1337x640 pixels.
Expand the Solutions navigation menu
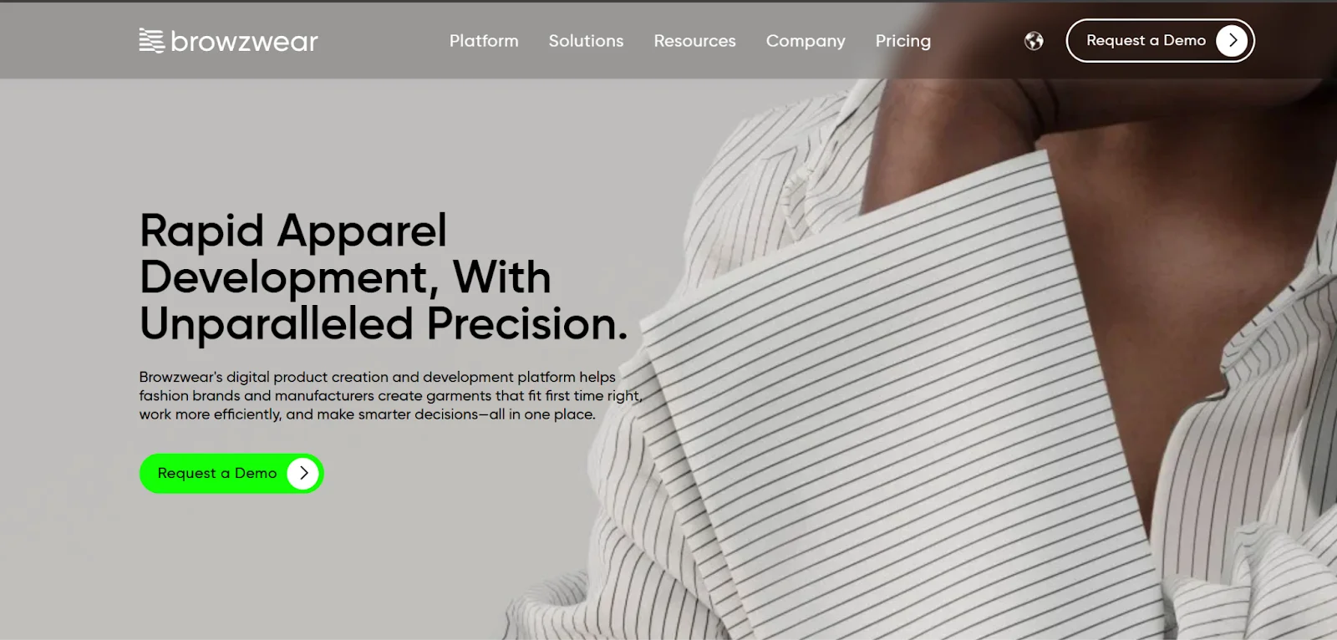pyautogui.click(x=586, y=40)
